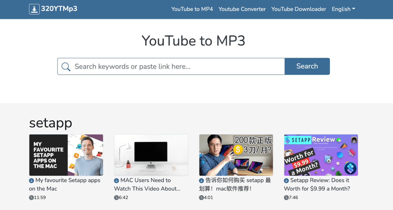Click the 'MY FAVOURITE SETAPP APPS' video thumbnail
The image size is (393, 210).
[66, 155]
